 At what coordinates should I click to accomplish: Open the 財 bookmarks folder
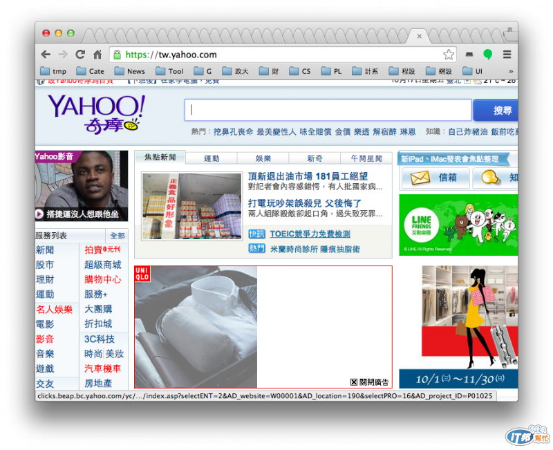(269, 71)
